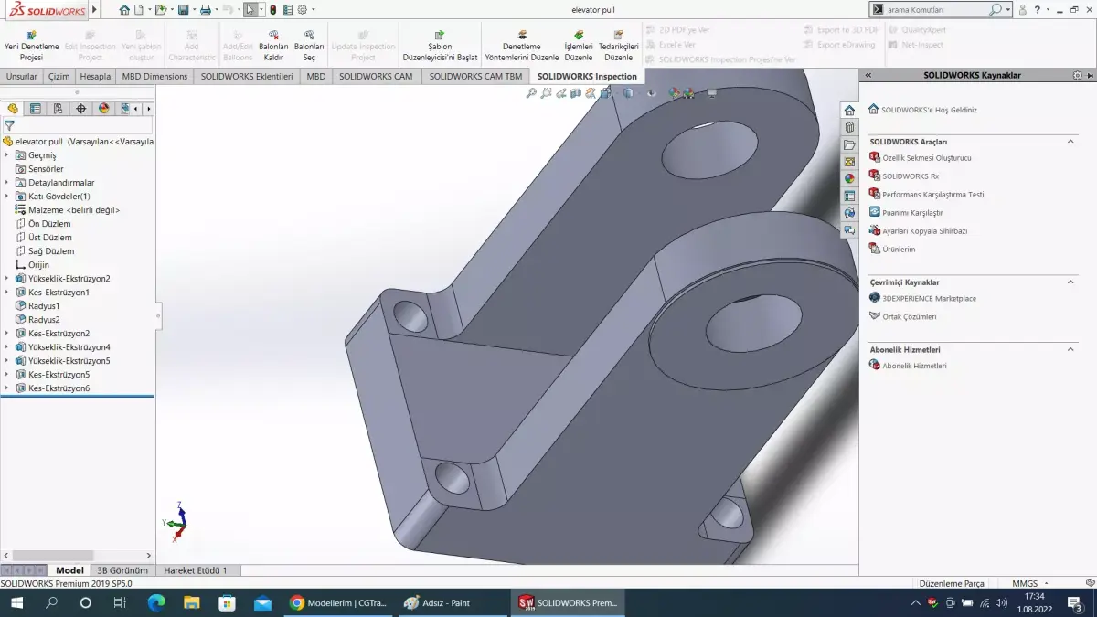Toggle the Section View
Image resolution: width=1097 pixels, height=617 pixels.
pos(575,92)
